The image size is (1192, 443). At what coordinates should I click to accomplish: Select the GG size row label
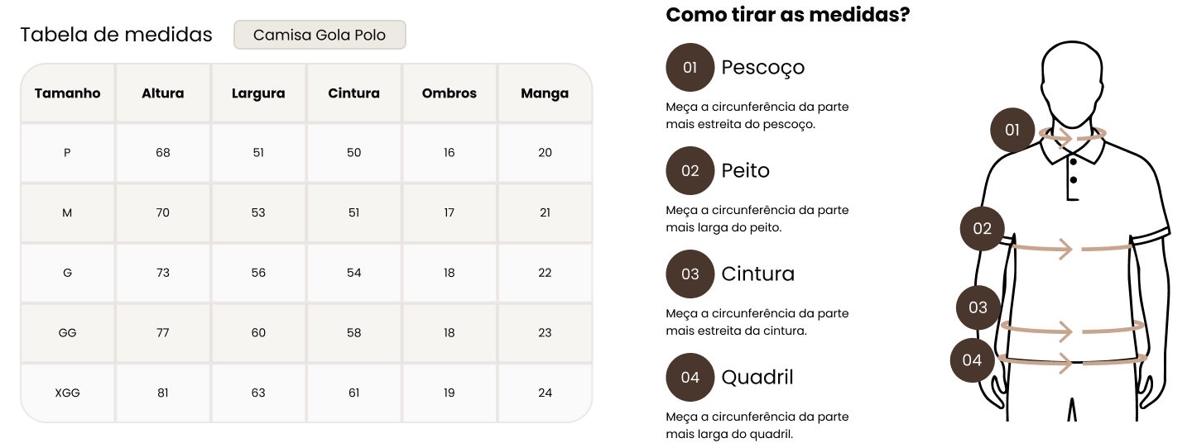68,333
